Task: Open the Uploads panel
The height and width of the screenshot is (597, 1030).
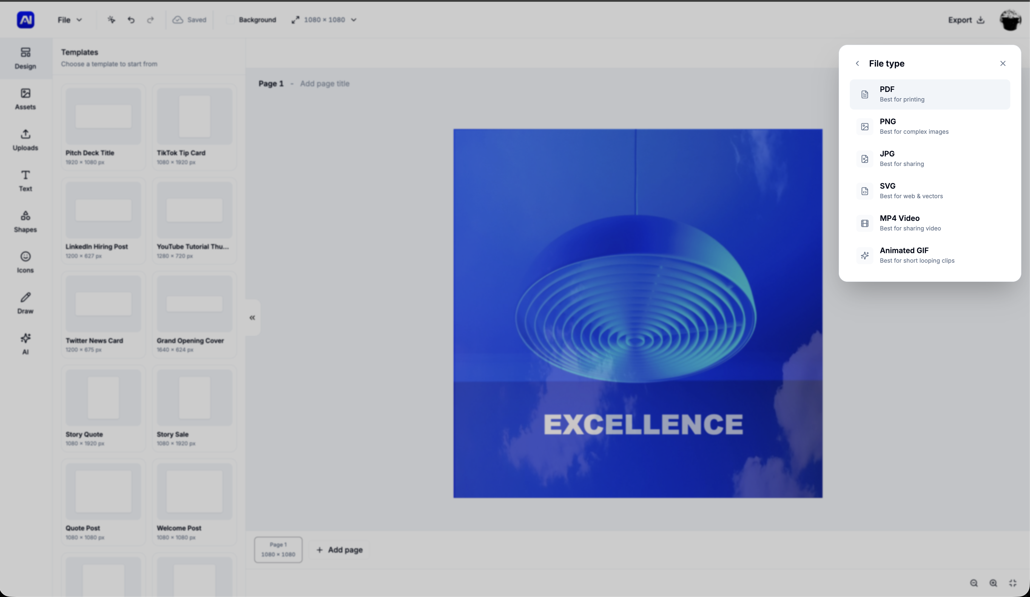Action: coord(25,140)
